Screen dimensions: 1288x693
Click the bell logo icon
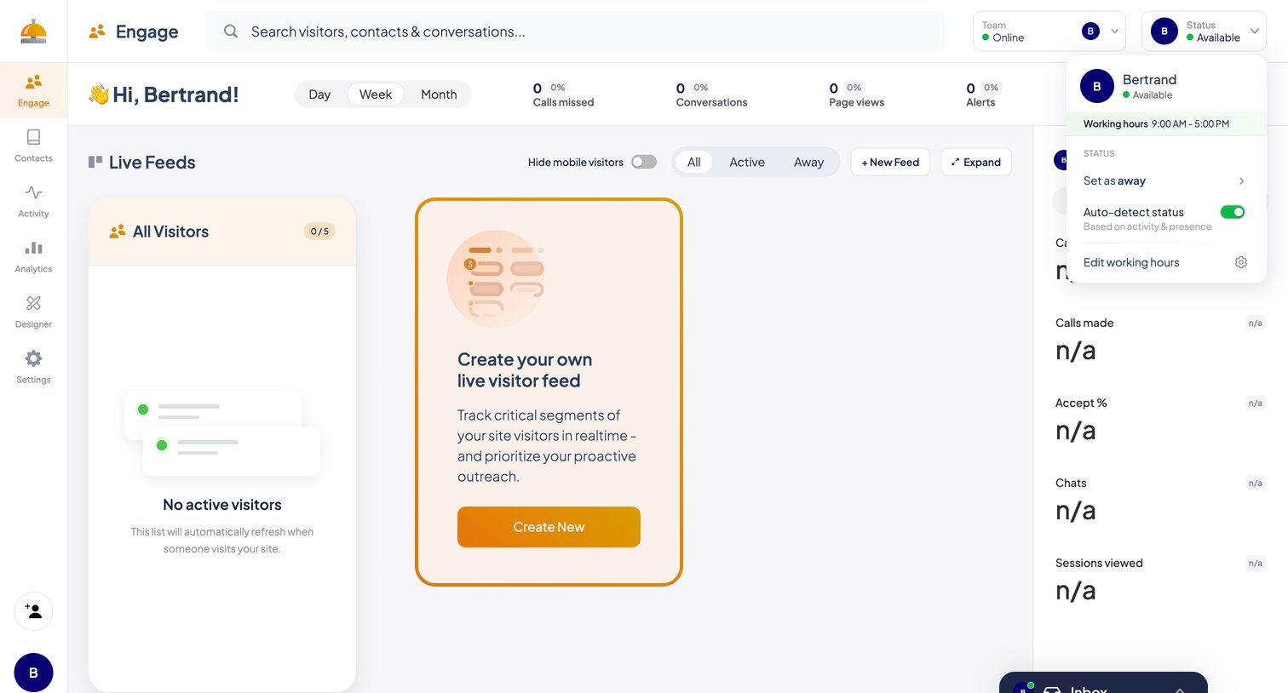(x=33, y=31)
